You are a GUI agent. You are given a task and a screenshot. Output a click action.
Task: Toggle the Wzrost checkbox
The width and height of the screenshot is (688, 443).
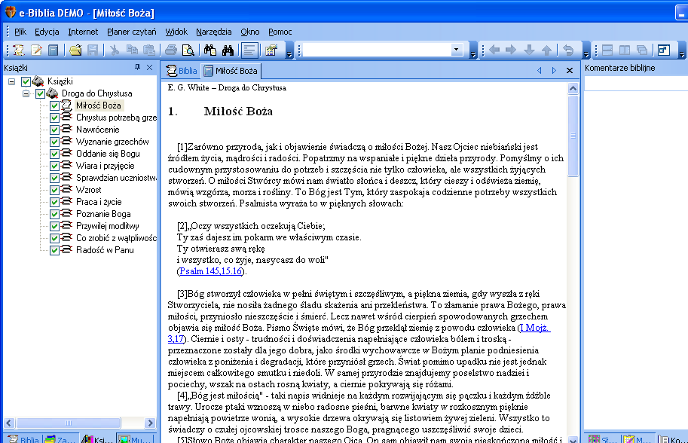[54, 190]
